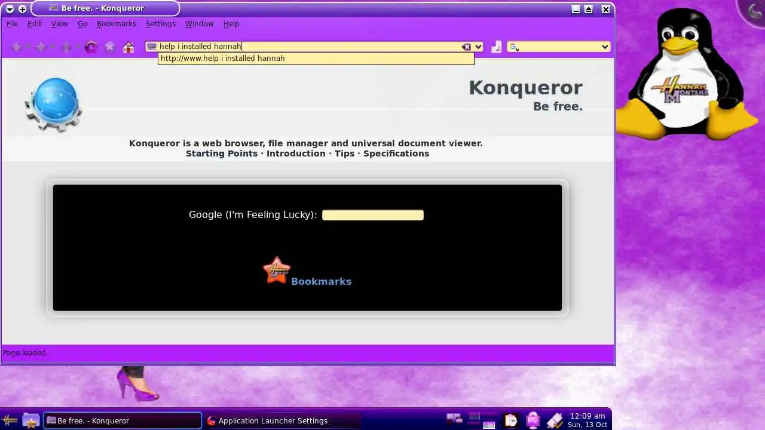Click the network tray icon

coord(454,420)
